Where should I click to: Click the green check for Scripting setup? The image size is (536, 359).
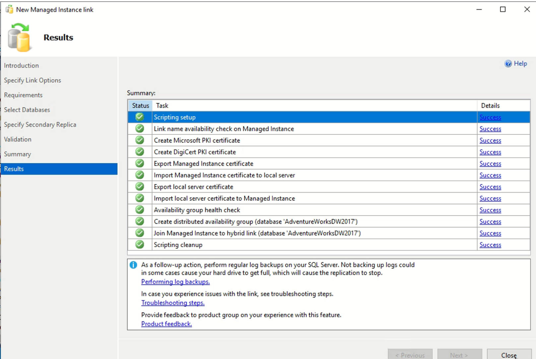pyautogui.click(x=140, y=117)
